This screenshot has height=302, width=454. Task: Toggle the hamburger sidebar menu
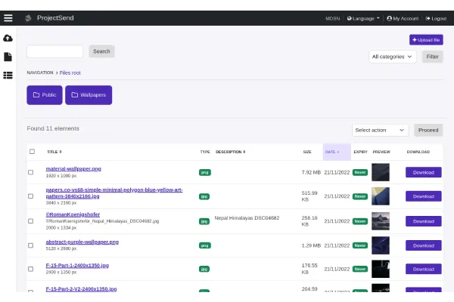pos(8,17)
